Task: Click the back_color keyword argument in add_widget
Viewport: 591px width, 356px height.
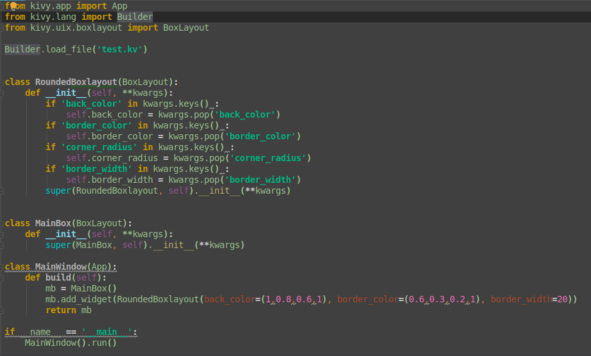Action: (230, 300)
